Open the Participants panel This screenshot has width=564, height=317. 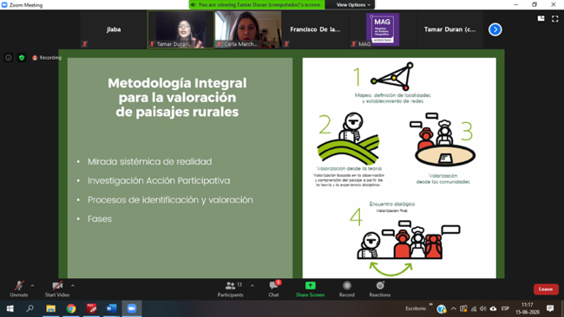[x=230, y=289]
